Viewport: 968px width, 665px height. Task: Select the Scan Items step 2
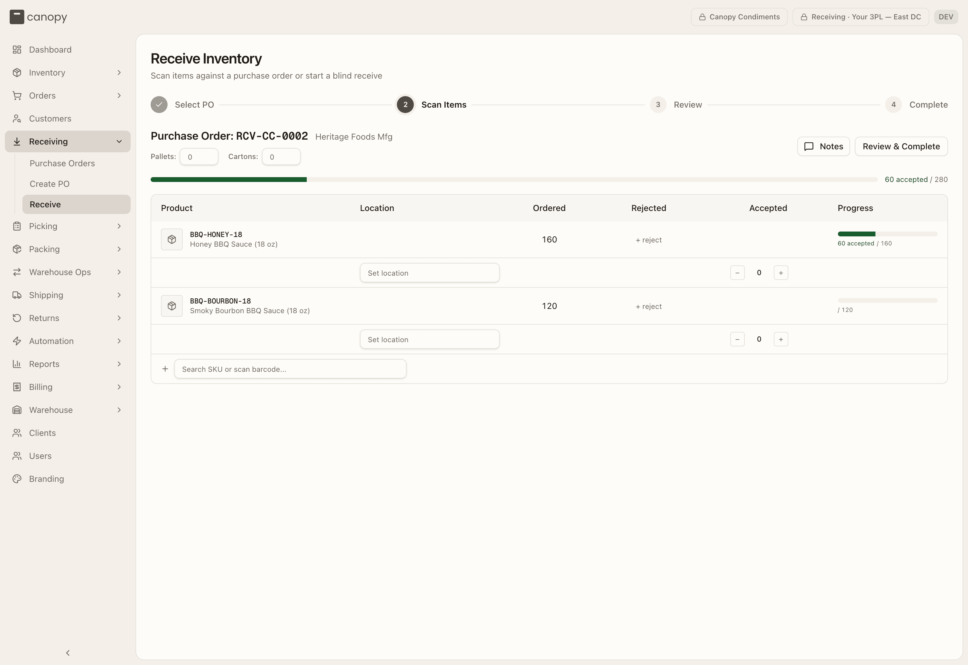(x=431, y=105)
